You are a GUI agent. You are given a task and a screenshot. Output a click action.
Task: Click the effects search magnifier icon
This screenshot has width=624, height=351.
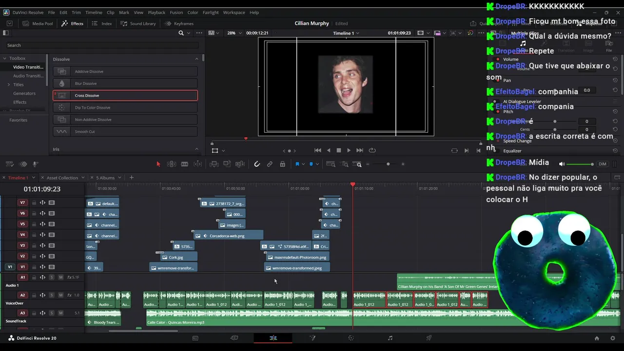[x=181, y=33]
